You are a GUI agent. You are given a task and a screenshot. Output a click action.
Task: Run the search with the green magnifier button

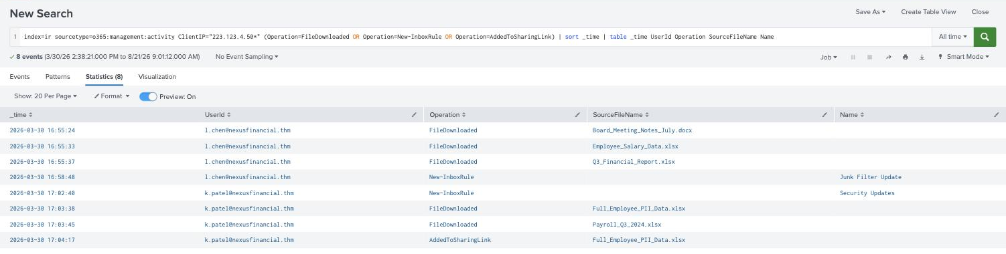[x=985, y=37]
